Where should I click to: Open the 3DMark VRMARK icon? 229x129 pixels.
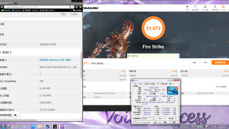point(215,7)
